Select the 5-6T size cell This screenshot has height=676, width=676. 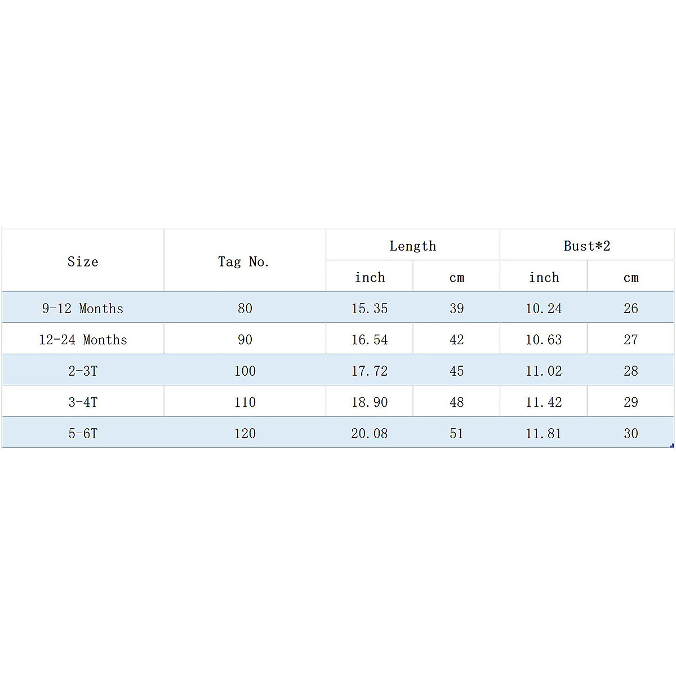pos(83,433)
